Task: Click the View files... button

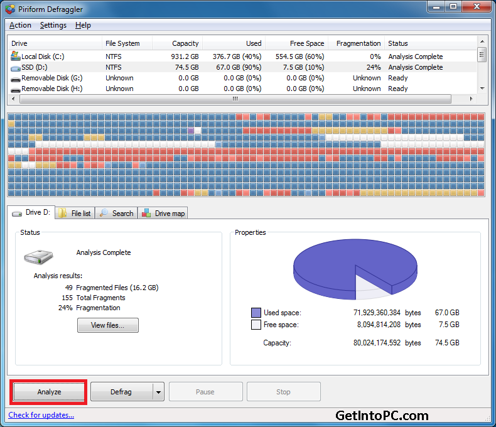Action: click(108, 325)
